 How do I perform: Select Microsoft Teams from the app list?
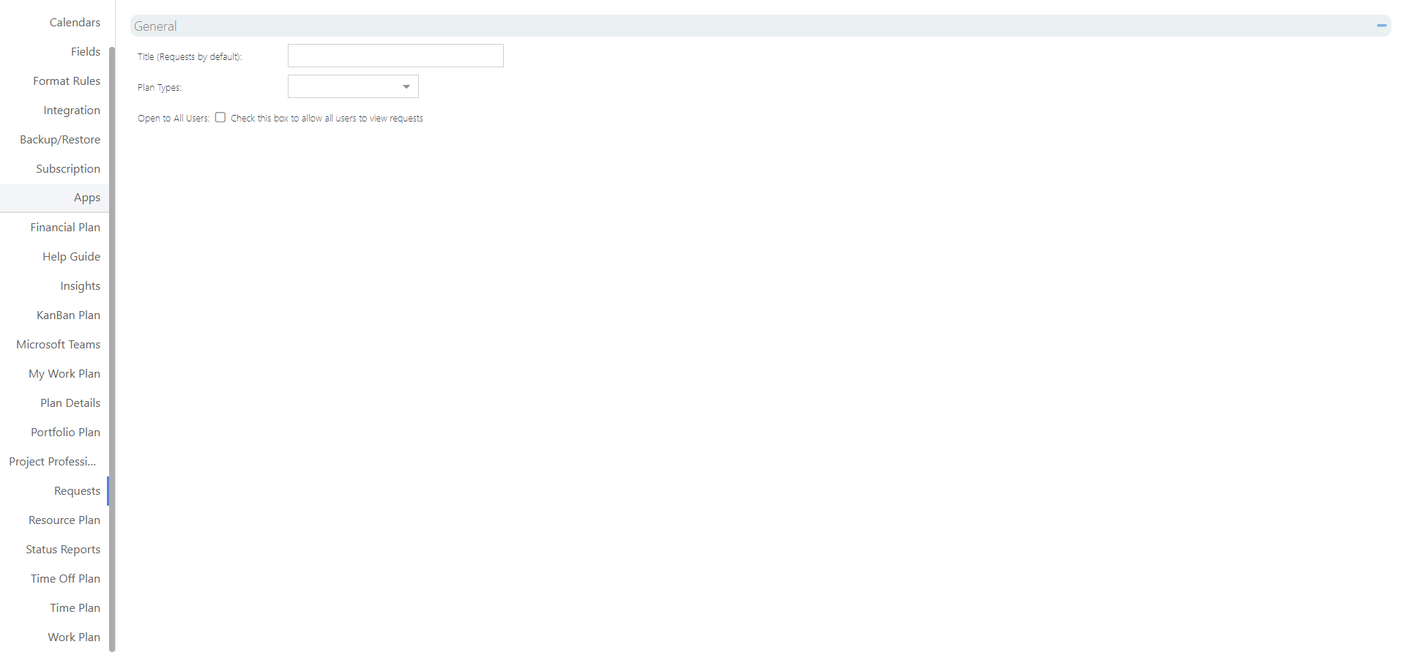click(x=58, y=344)
